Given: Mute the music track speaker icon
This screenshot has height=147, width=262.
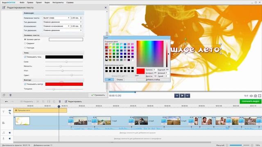Looking at the screenshot, I should tap(10, 133).
